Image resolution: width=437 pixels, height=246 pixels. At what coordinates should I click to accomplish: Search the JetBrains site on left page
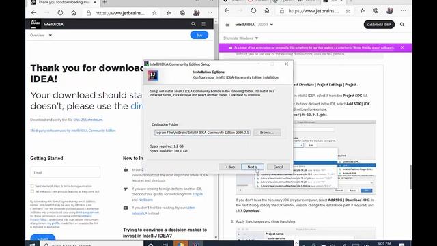point(193,24)
